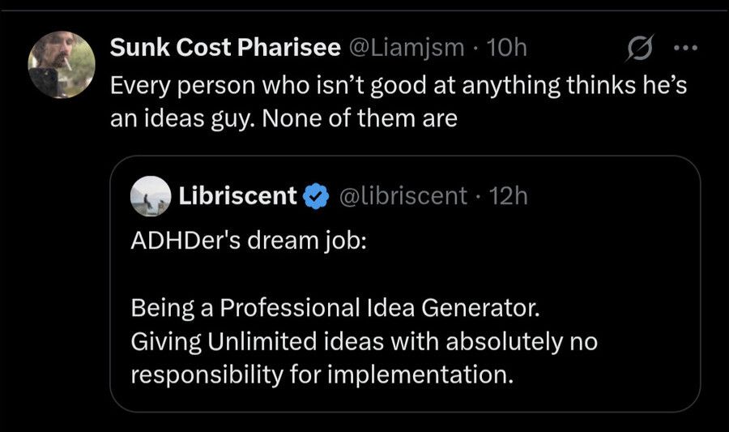Screen dimensions: 729x432
Task: Click "responsibility for implementation." text
Action: click(322, 375)
